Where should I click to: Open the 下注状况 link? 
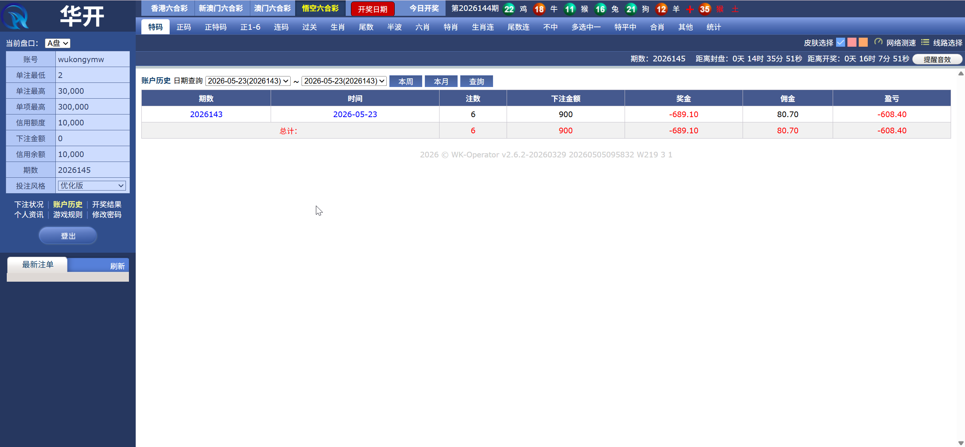pyautogui.click(x=29, y=204)
